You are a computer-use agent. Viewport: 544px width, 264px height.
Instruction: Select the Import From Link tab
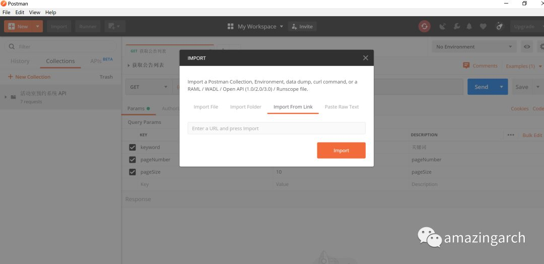click(x=293, y=107)
